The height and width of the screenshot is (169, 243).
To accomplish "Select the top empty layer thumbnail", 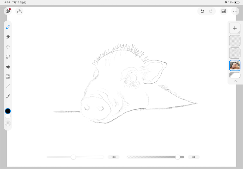I will (234, 41).
